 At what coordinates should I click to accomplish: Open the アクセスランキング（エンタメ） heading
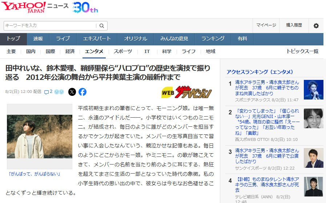260,72
